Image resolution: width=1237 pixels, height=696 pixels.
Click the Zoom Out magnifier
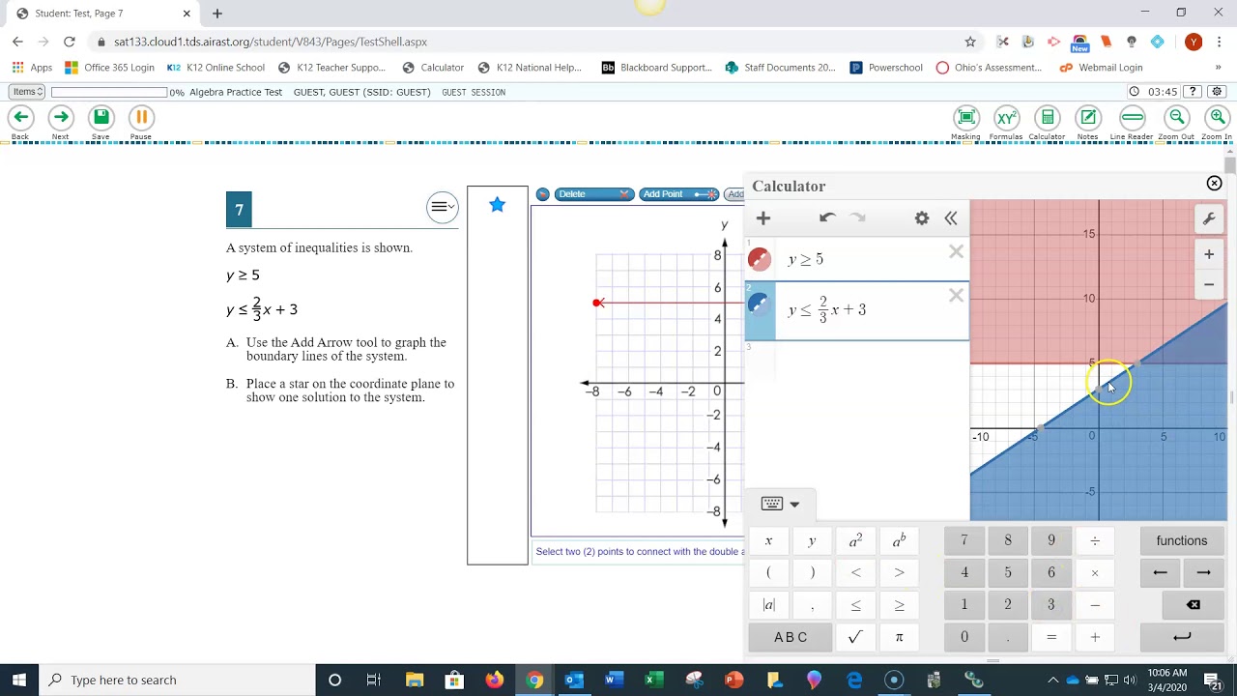pyautogui.click(x=1176, y=118)
